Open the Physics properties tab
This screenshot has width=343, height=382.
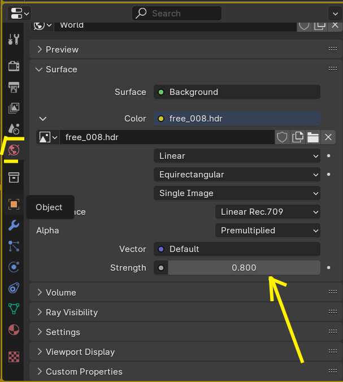tap(14, 267)
